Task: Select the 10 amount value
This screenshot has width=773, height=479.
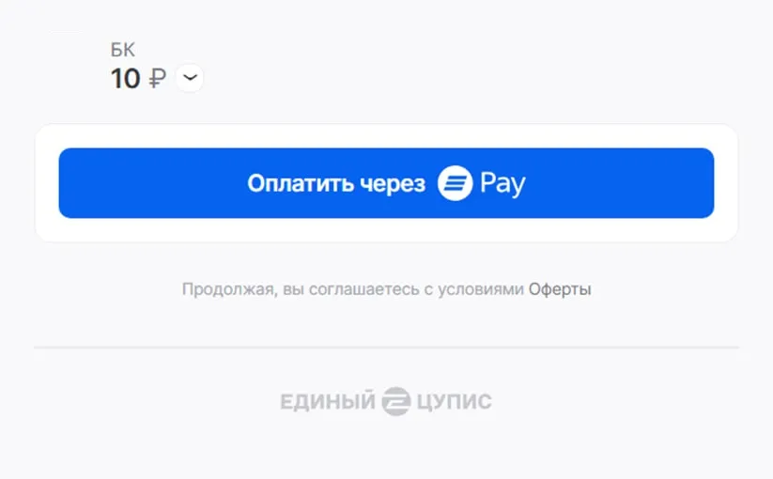Action: point(125,79)
